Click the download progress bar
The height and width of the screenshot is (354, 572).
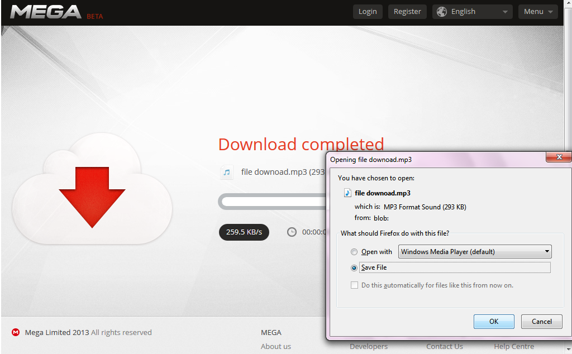pyautogui.click(x=272, y=202)
